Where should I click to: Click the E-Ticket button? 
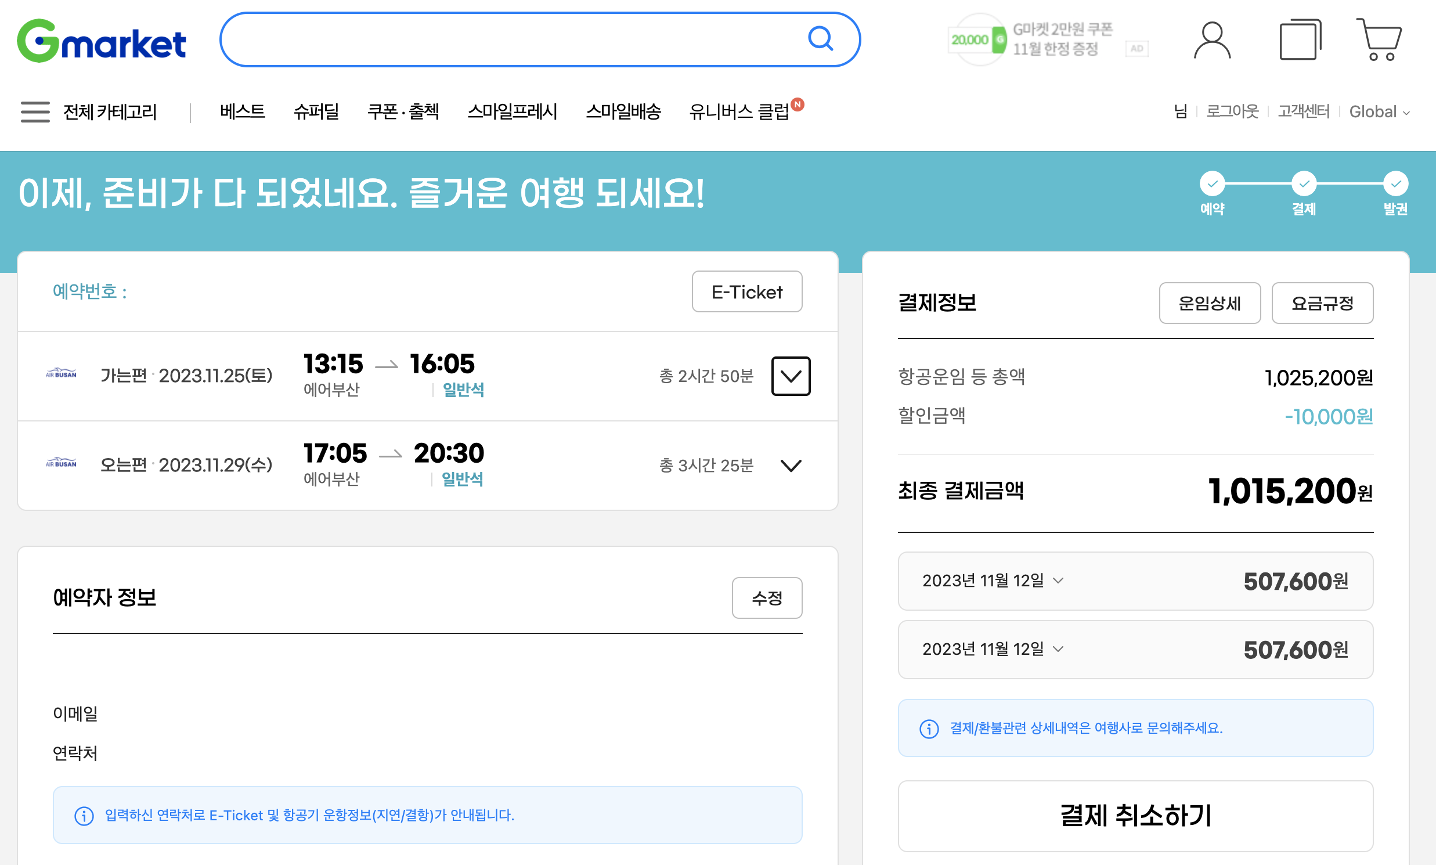[746, 291]
